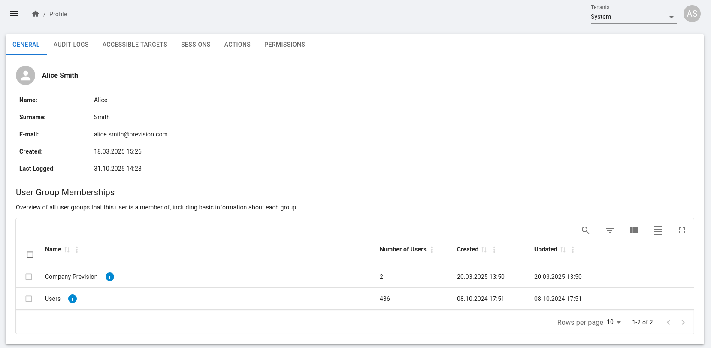
Task: Open the table filter options
Action: pyautogui.click(x=609, y=230)
